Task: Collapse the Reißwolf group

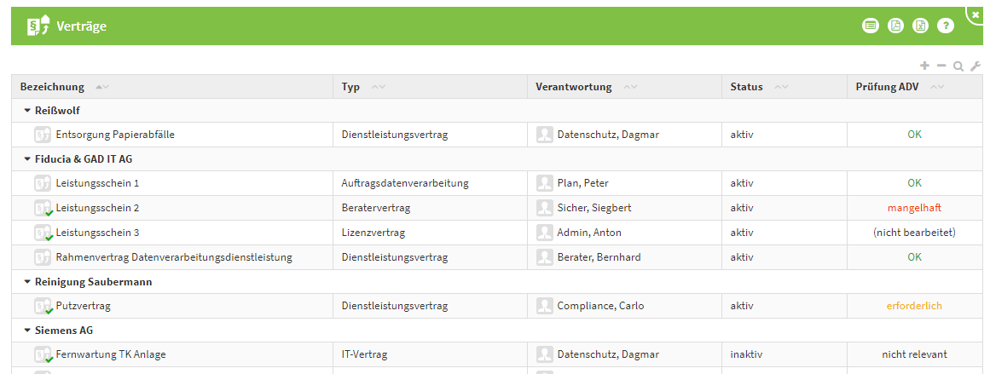Action: (27, 111)
